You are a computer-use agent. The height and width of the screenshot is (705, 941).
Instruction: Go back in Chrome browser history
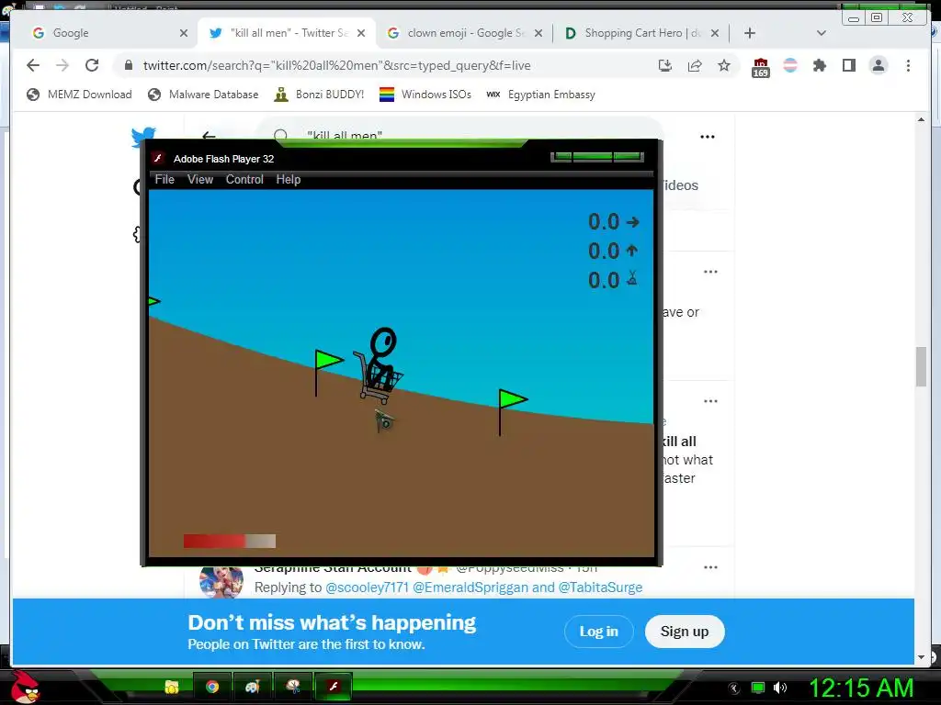[x=33, y=65]
